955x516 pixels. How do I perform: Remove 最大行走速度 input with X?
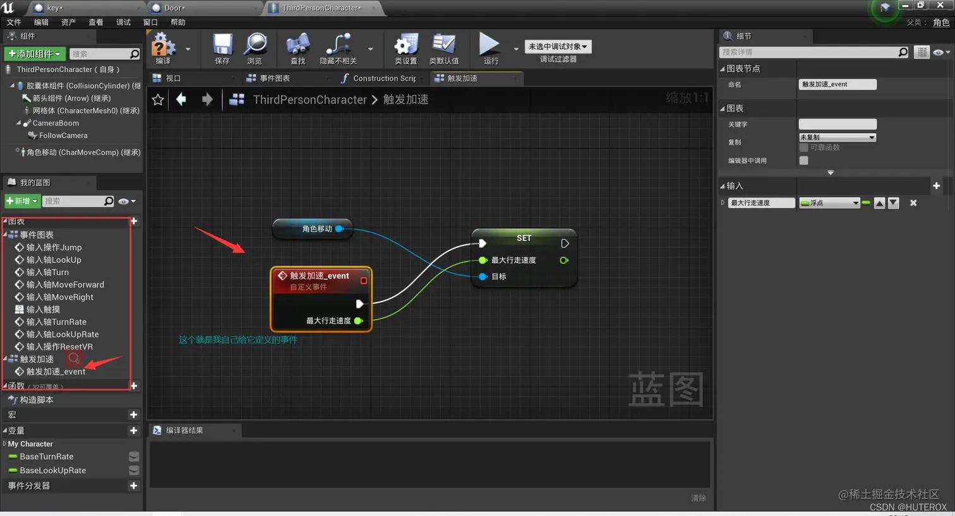click(x=913, y=203)
